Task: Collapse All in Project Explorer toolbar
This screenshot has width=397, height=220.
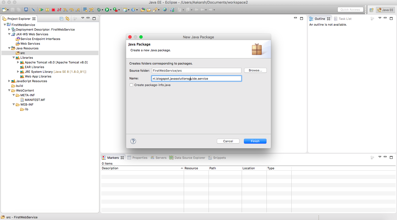Action: (x=61, y=19)
